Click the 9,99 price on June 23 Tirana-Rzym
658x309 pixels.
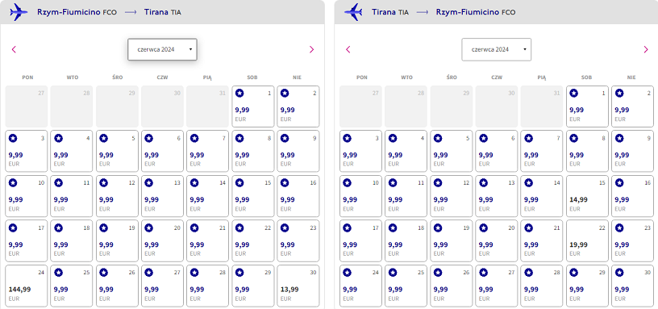[x=622, y=244]
